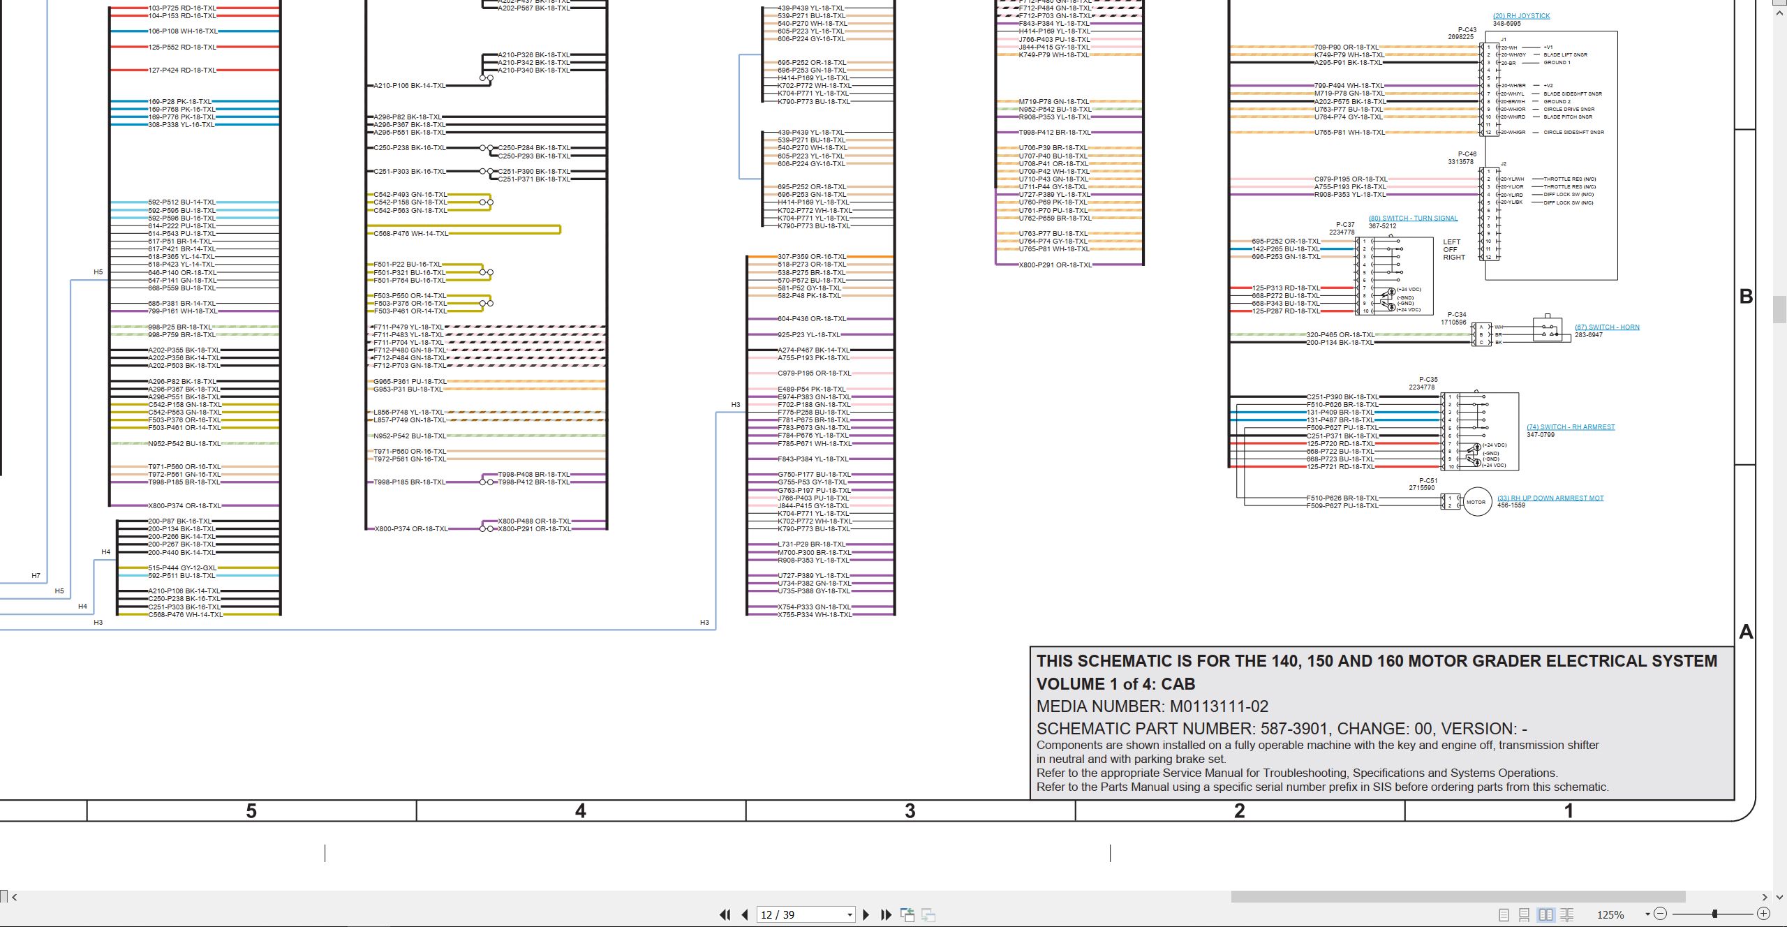Select continuous facing pages layout
1787x927 pixels.
(1567, 914)
